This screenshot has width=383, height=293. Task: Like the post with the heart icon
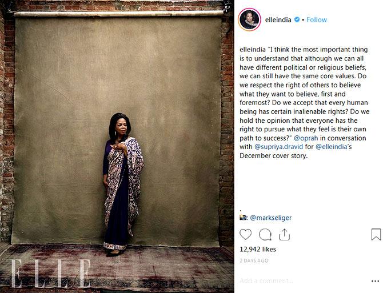[245, 235]
